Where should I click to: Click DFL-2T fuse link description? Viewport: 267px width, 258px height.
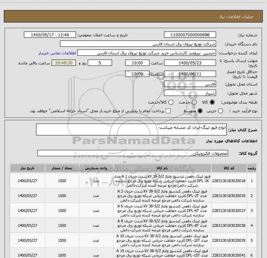pos(162,196)
